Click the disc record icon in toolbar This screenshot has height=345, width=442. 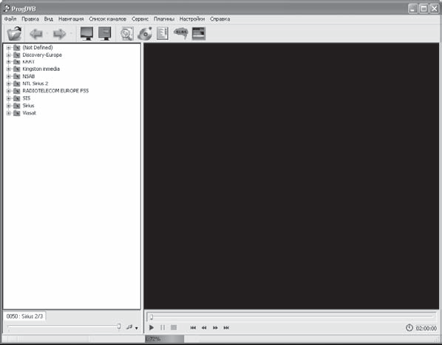145,33
